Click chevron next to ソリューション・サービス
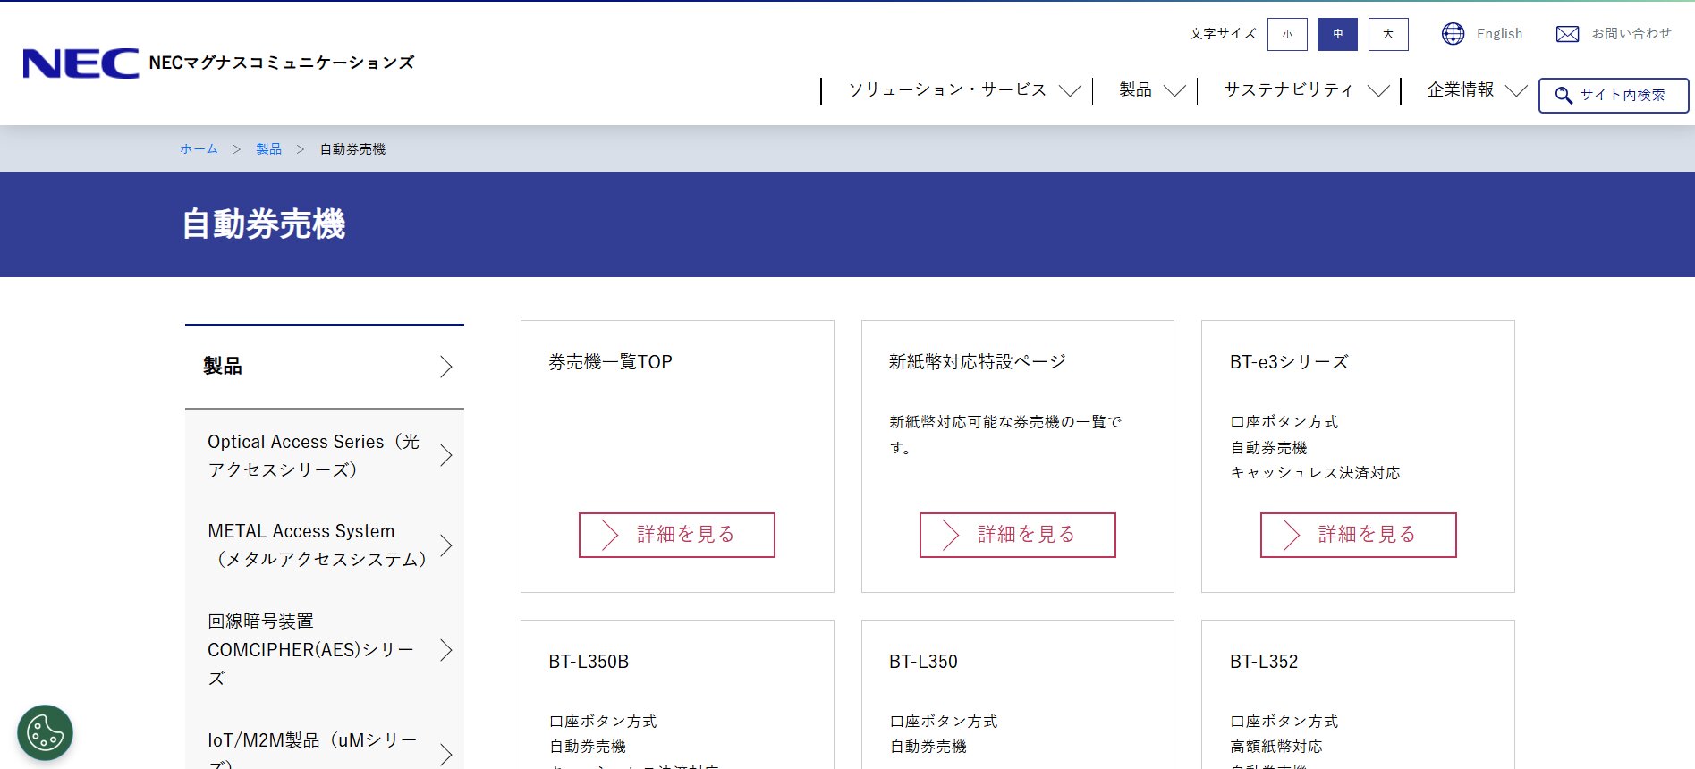Image resolution: width=1695 pixels, height=769 pixels. coord(1070,90)
